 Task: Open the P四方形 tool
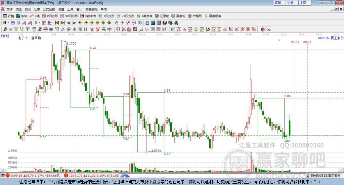[50, 16]
